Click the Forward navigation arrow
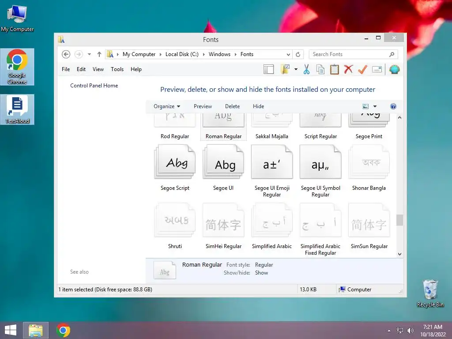Viewport: 452px width, 339px height. [x=79, y=54]
